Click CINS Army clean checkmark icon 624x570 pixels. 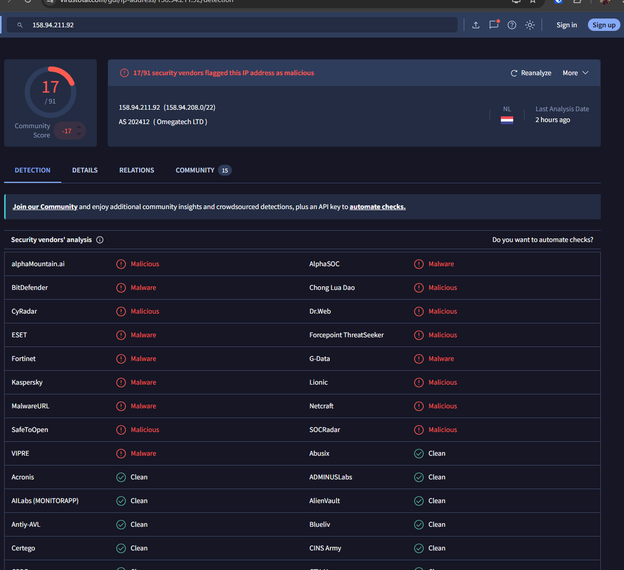coord(419,548)
